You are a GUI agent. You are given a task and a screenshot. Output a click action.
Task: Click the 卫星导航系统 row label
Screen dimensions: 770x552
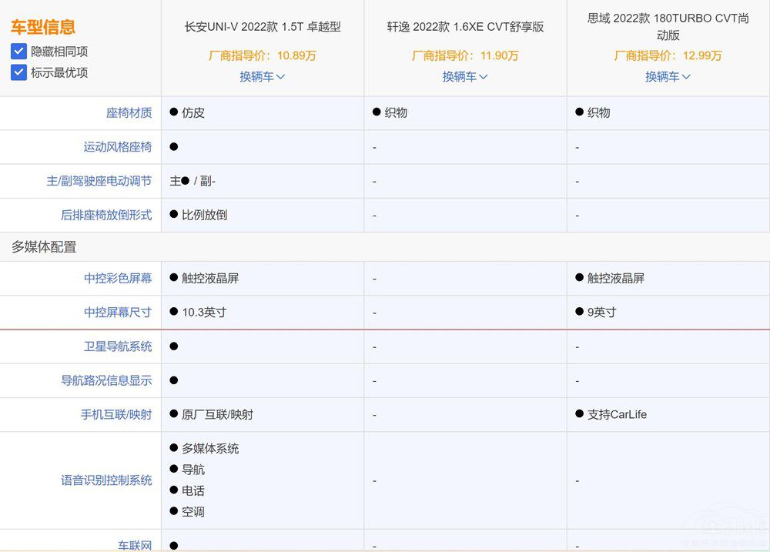click(x=118, y=346)
